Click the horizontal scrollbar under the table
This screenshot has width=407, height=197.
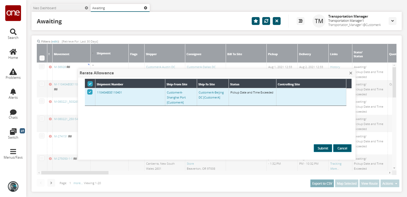point(75,173)
